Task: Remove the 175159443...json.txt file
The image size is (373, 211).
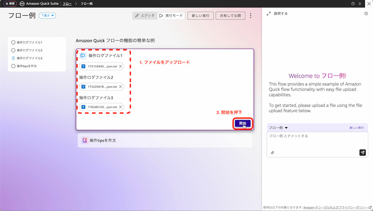Action: pyautogui.click(x=120, y=66)
